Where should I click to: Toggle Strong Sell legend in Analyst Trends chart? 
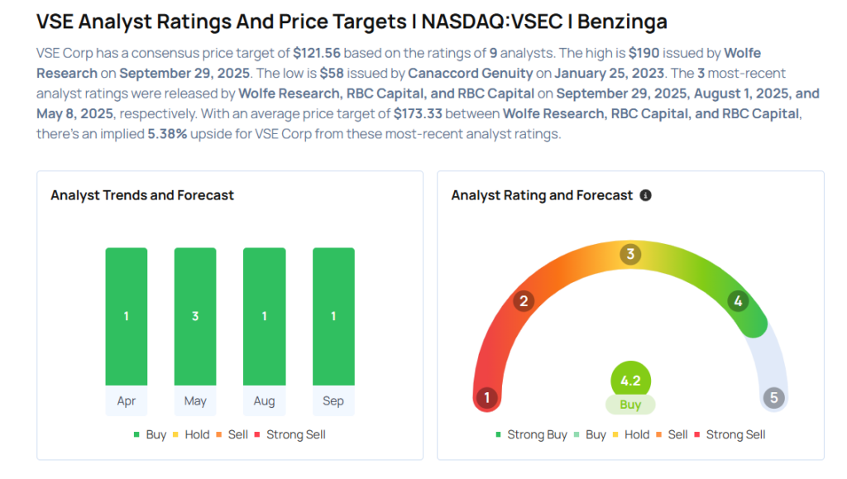point(290,434)
